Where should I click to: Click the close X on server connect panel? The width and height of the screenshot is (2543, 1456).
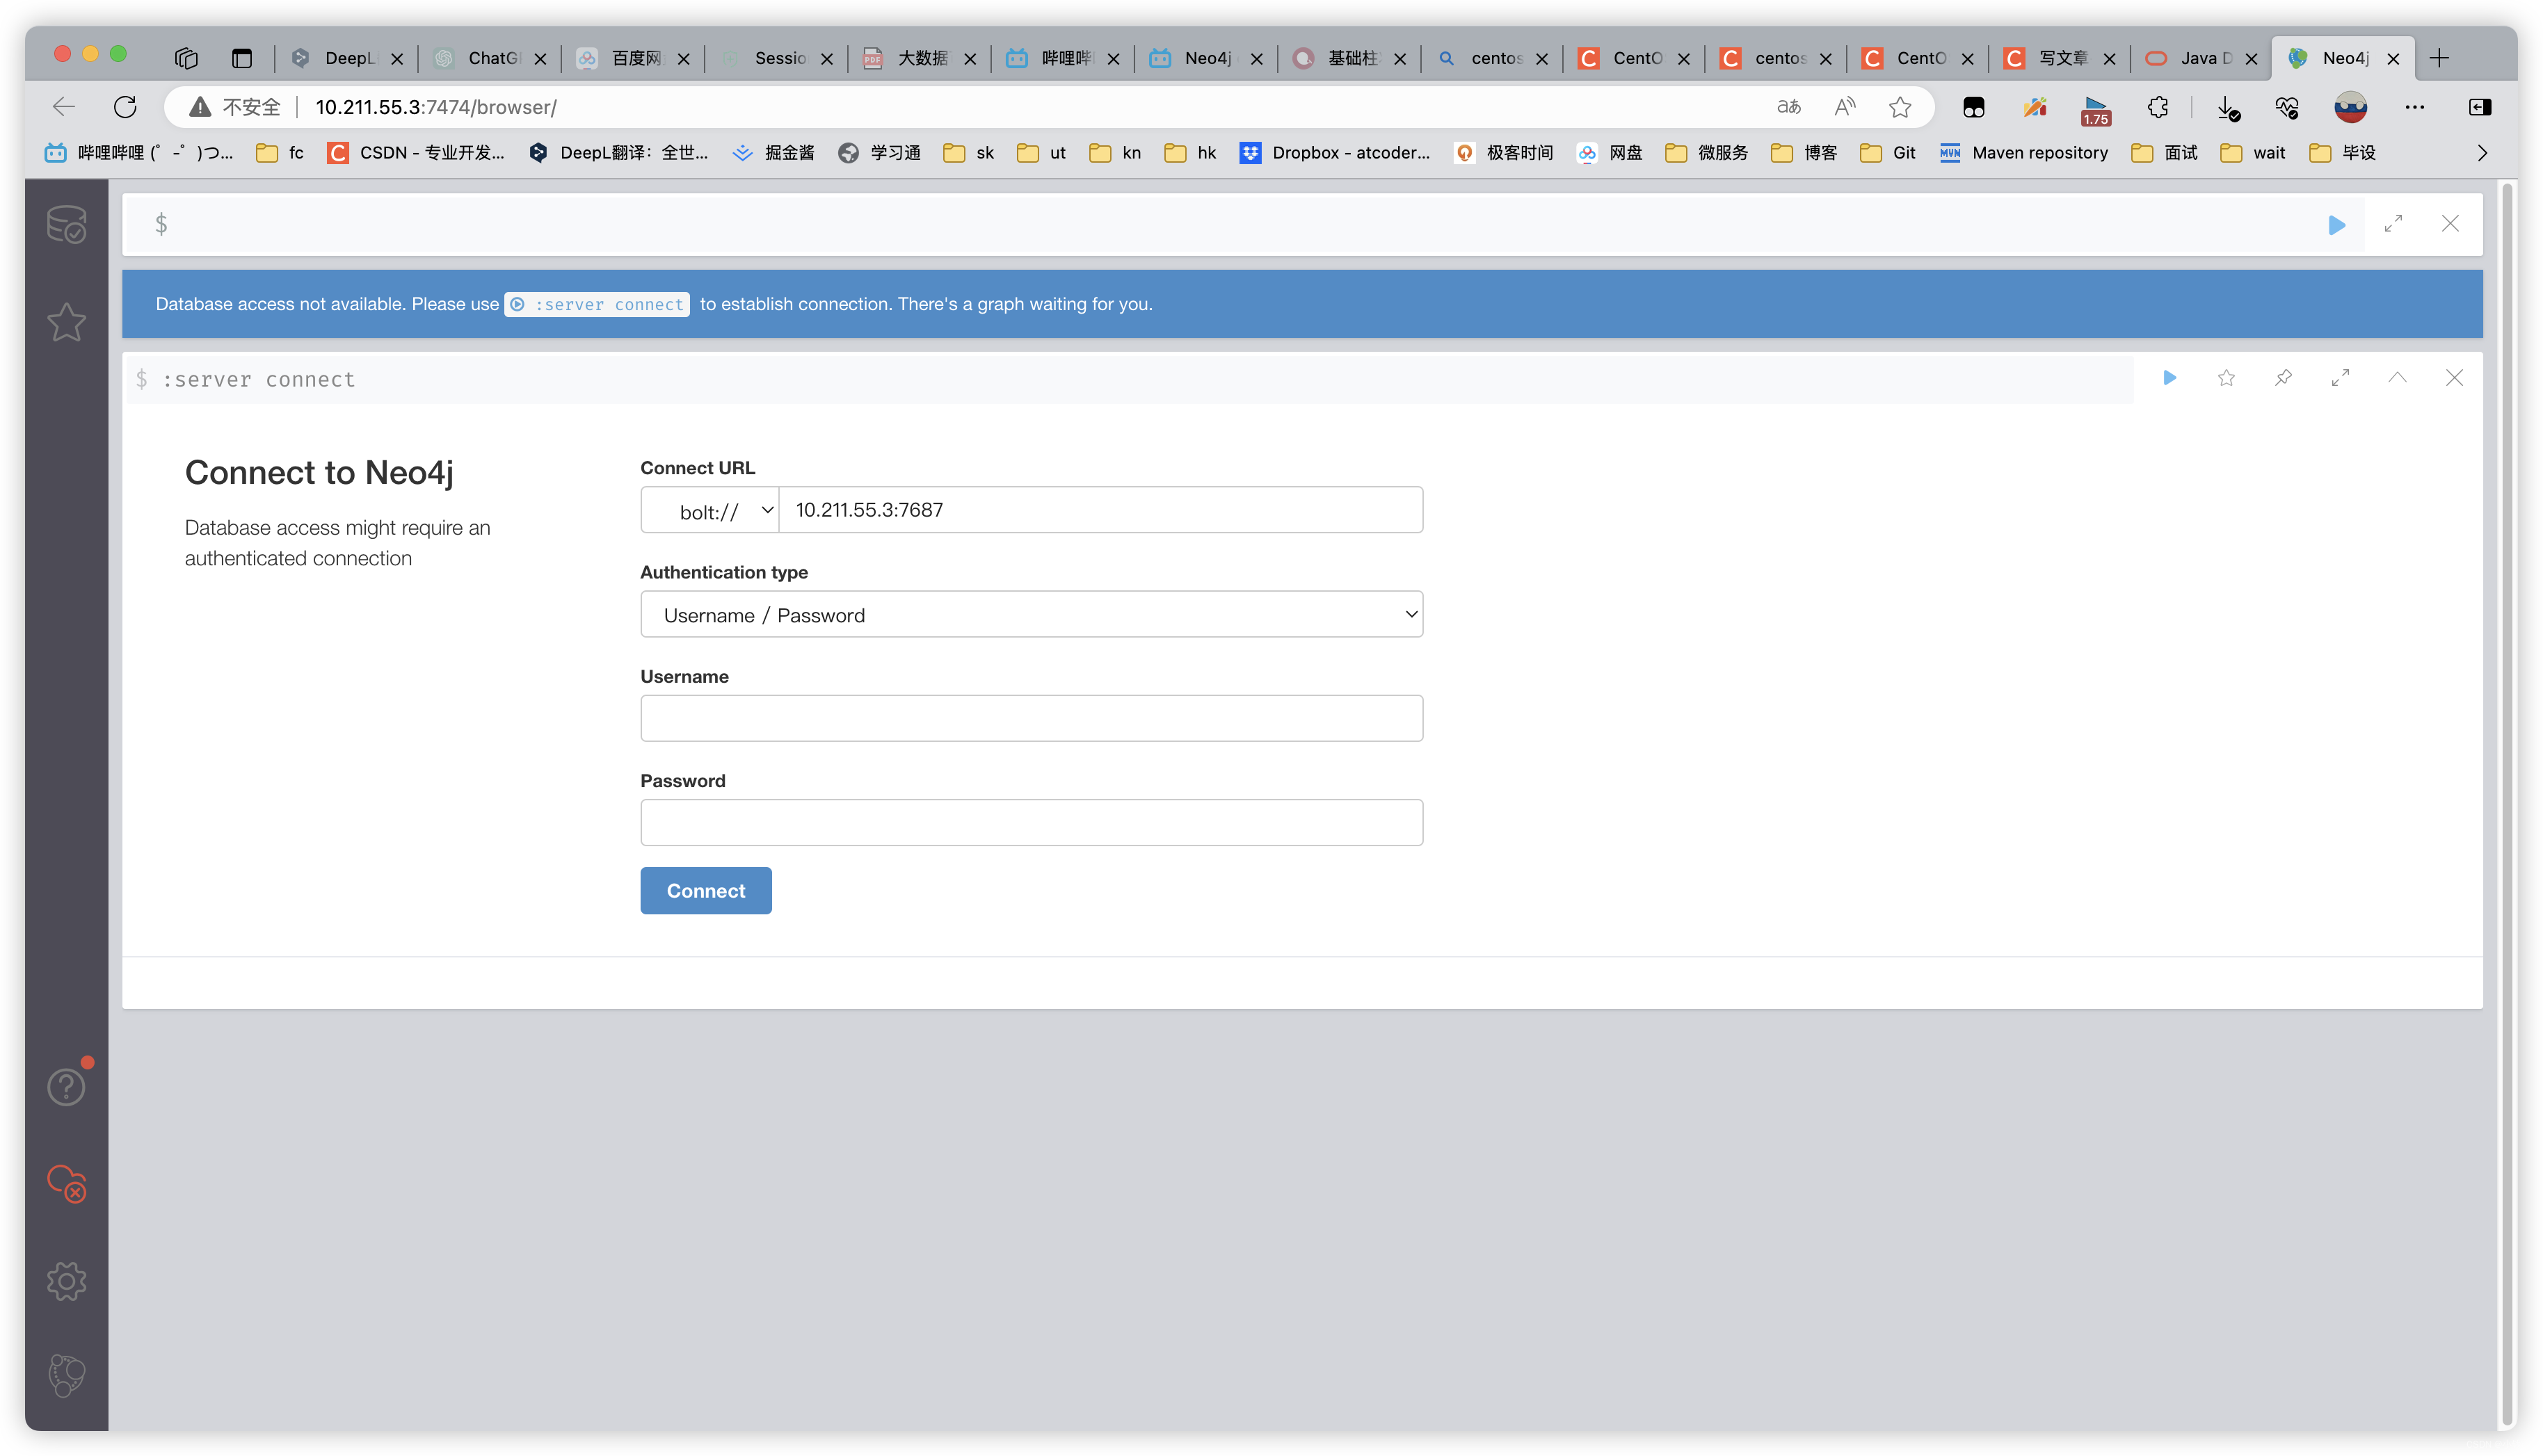[x=2454, y=379]
